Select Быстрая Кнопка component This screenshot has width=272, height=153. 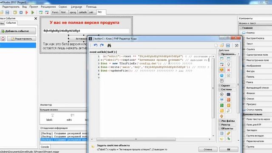[x=255, y=38]
